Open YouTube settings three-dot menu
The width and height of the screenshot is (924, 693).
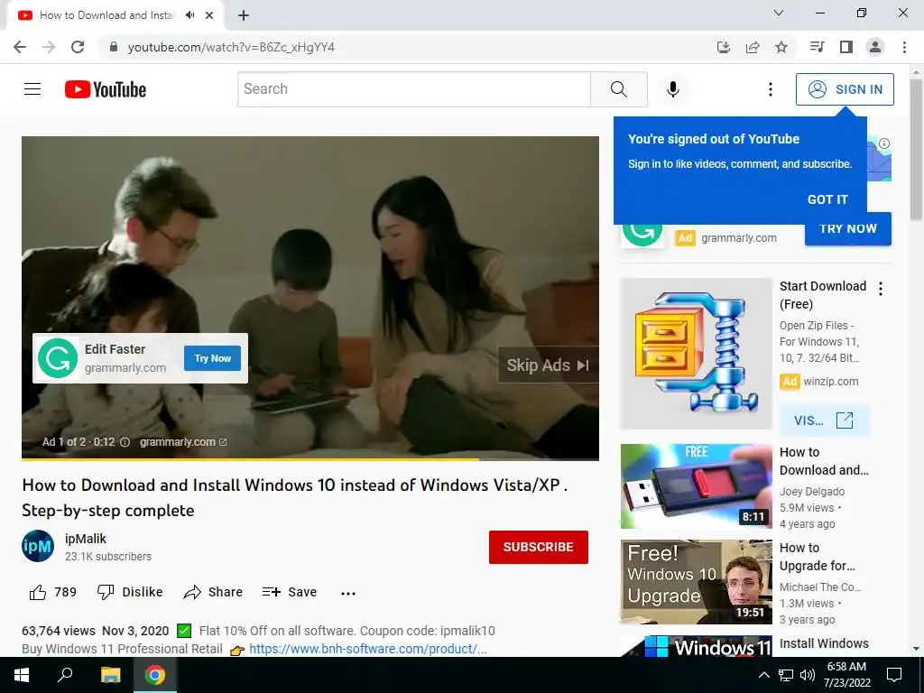coord(771,89)
